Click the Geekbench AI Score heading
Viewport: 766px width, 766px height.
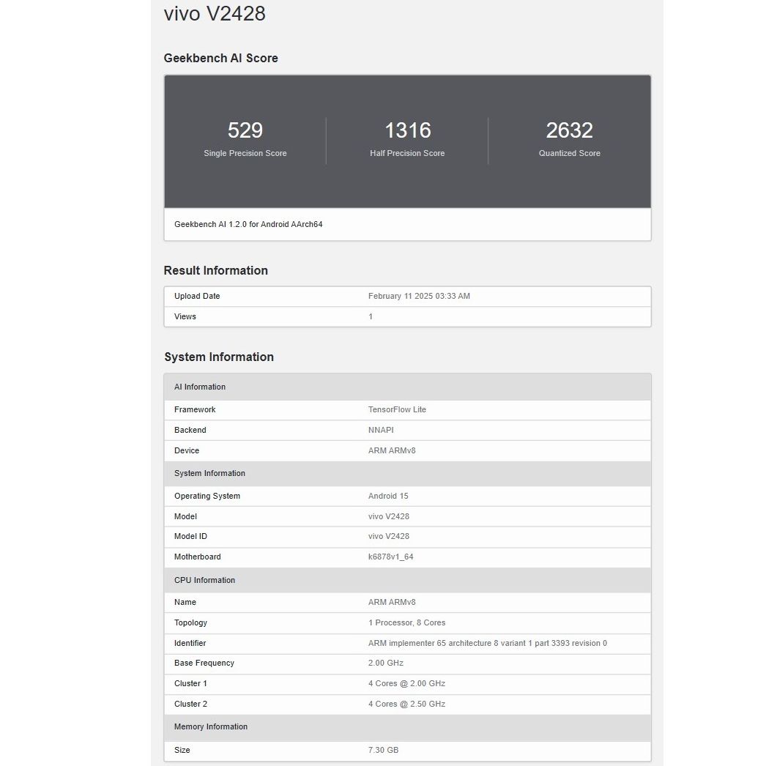tap(220, 58)
